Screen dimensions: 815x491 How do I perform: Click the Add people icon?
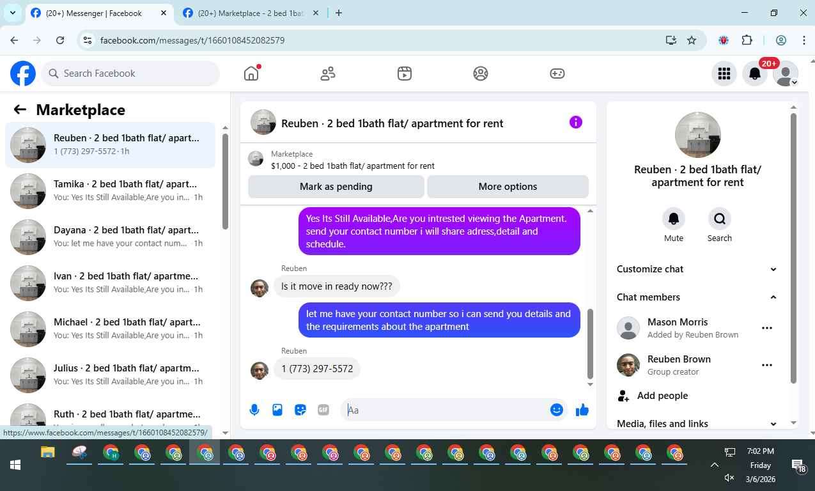(x=624, y=396)
